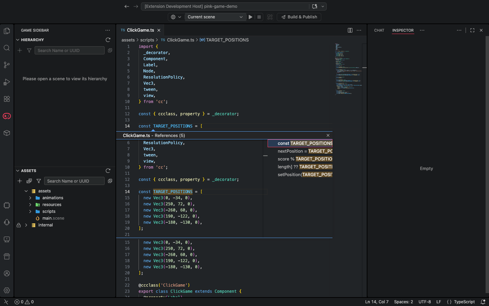
Task: Expand the animations folder
Action: click(30, 198)
